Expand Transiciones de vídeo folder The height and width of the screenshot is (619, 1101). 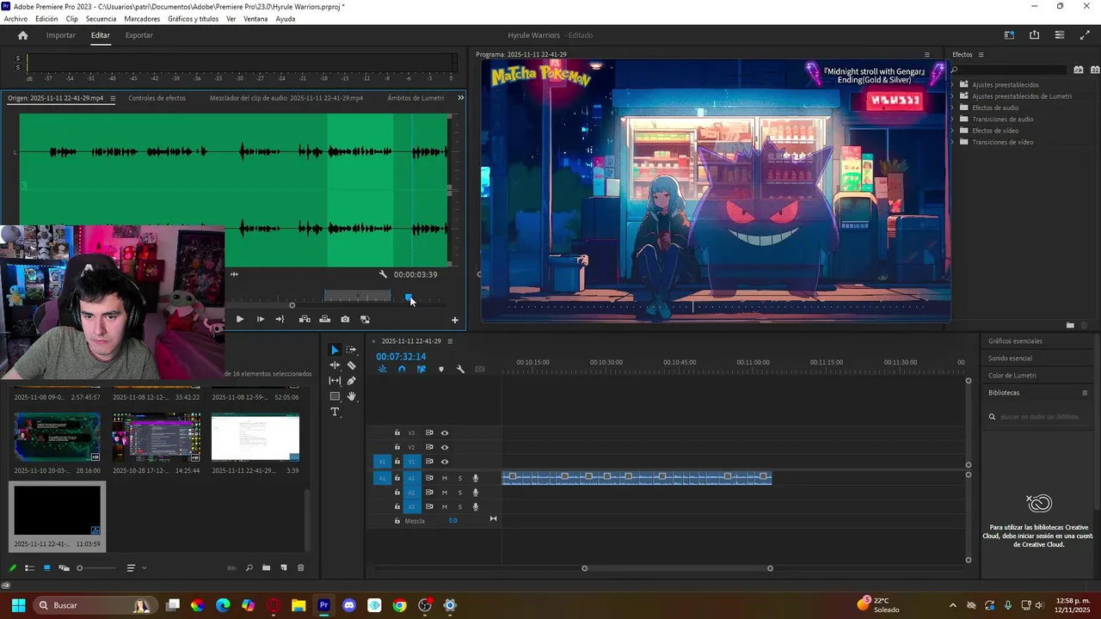(953, 142)
